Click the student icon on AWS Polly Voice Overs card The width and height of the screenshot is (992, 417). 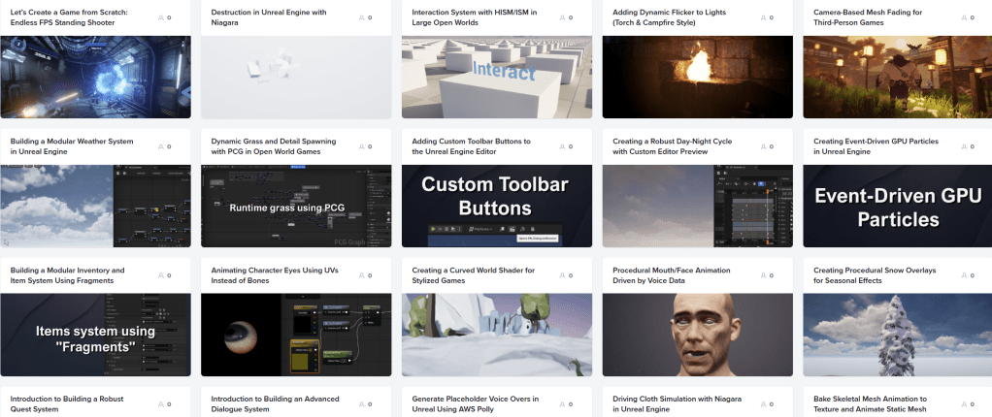[562, 404]
